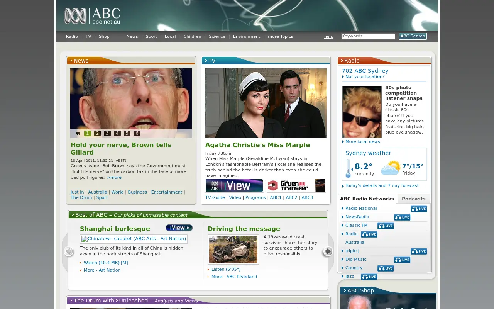Open More - Art Nation link
Image resolution: width=494 pixels, height=309 pixels.
[x=102, y=270]
